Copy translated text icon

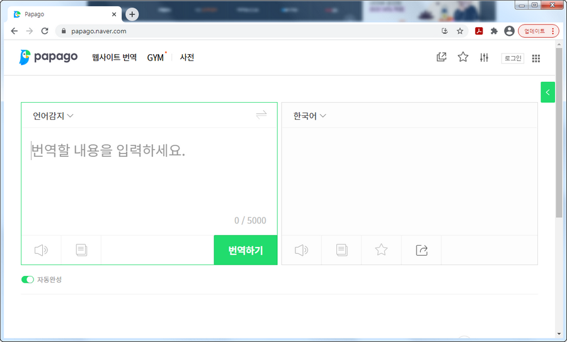(x=341, y=250)
